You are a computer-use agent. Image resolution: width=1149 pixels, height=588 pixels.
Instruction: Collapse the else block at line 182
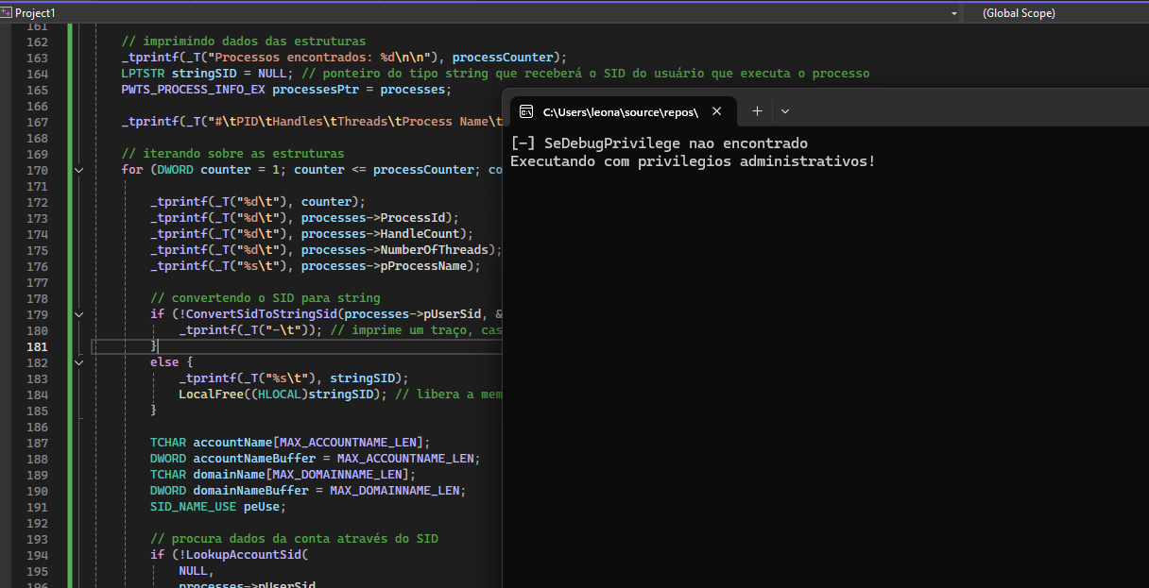(79, 362)
